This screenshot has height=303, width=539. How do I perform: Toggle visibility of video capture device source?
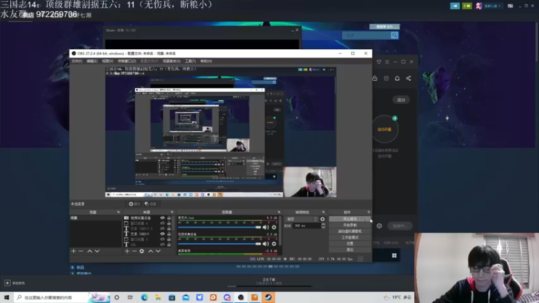tap(162, 217)
